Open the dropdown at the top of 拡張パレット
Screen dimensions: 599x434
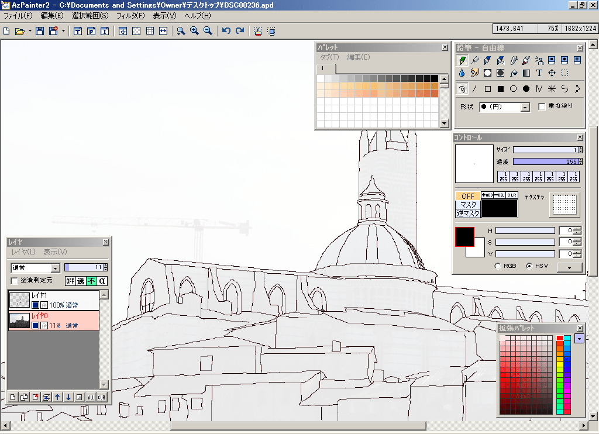(x=579, y=337)
